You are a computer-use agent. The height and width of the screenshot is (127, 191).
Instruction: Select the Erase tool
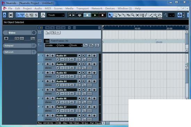pyautogui.click(x=128, y=15)
